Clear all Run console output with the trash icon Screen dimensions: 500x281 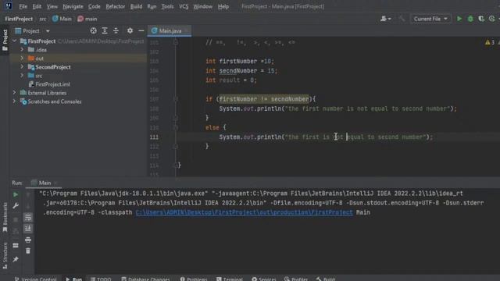pos(28,251)
